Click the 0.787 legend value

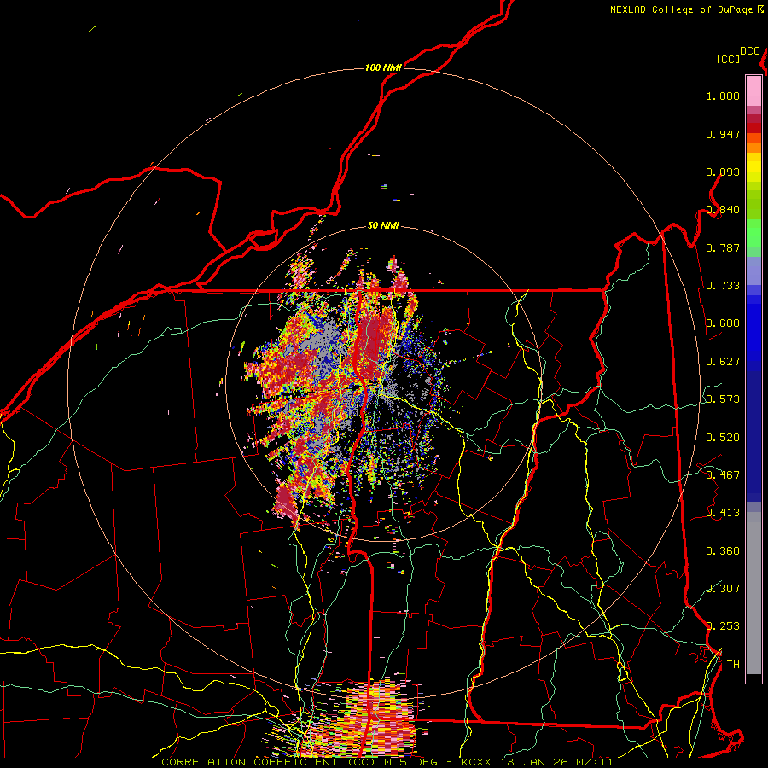(x=723, y=247)
